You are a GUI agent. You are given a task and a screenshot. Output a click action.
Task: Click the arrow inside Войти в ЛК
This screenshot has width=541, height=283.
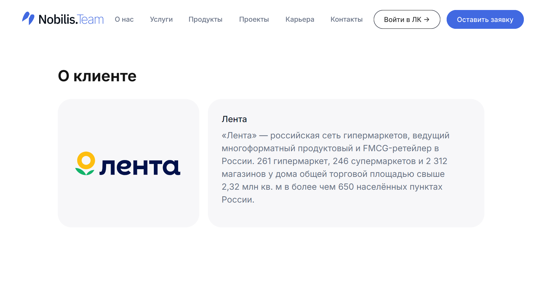427,19
